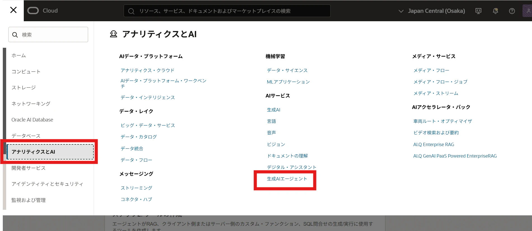The width and height of the screenshot is (532, 231).
Task: Close the navigation menu with the X icon
Action: point(13,10)
